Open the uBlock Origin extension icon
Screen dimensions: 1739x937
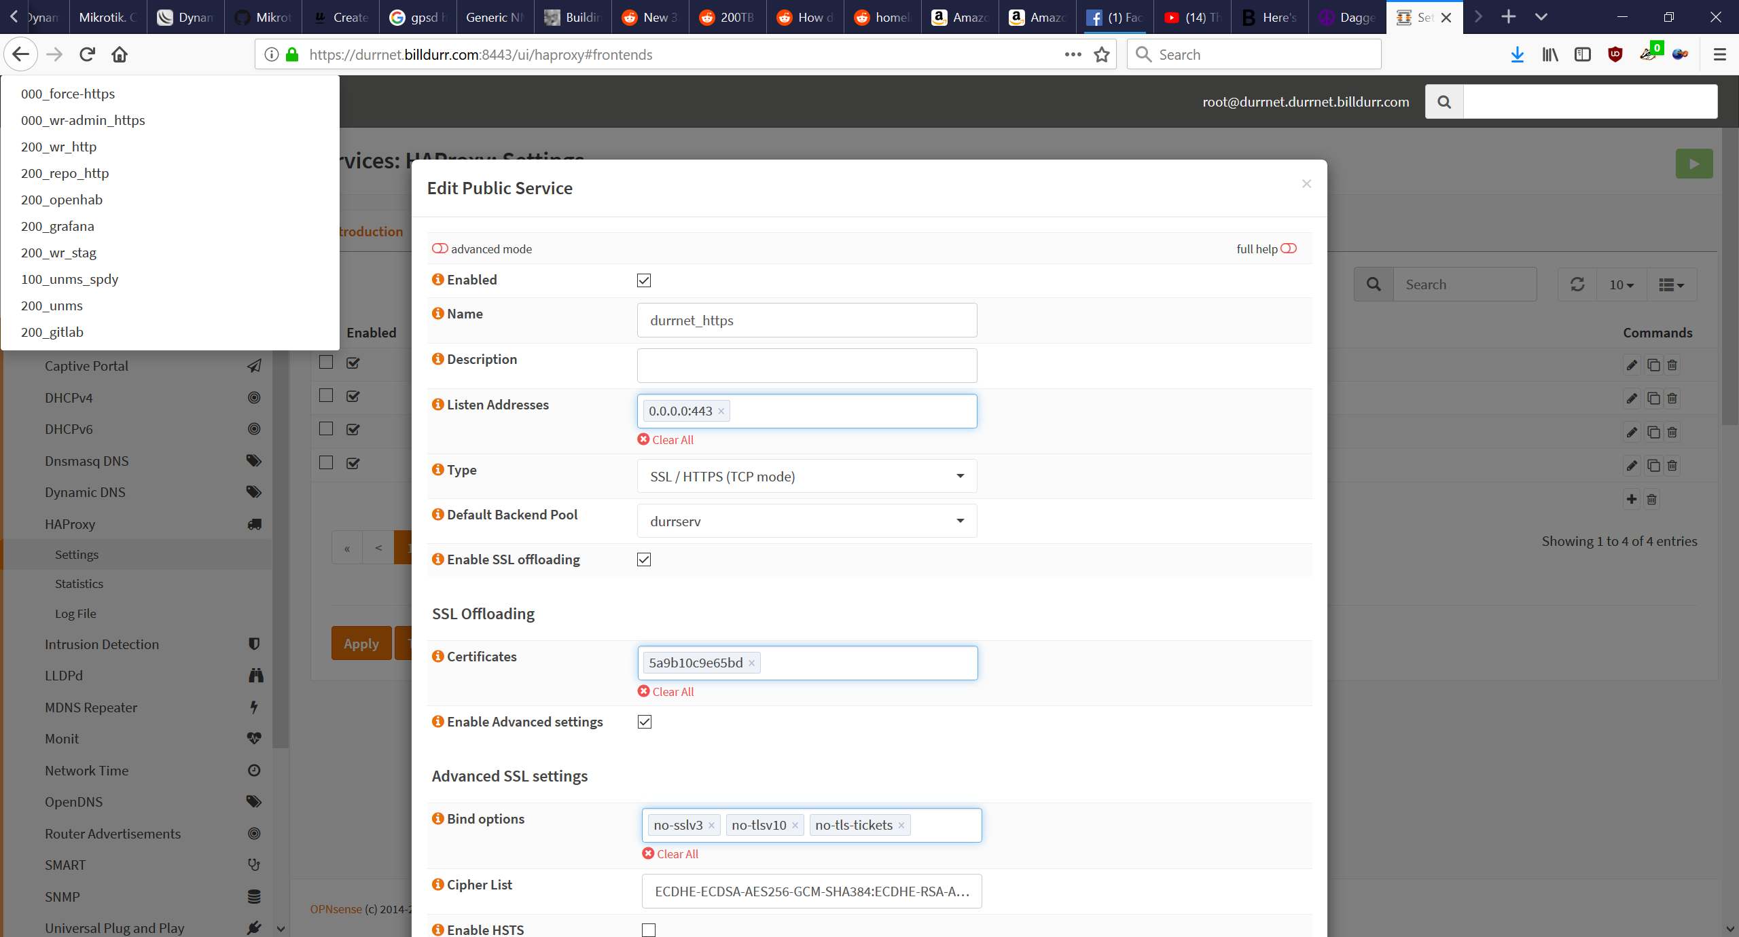[x=1615, y=54]
